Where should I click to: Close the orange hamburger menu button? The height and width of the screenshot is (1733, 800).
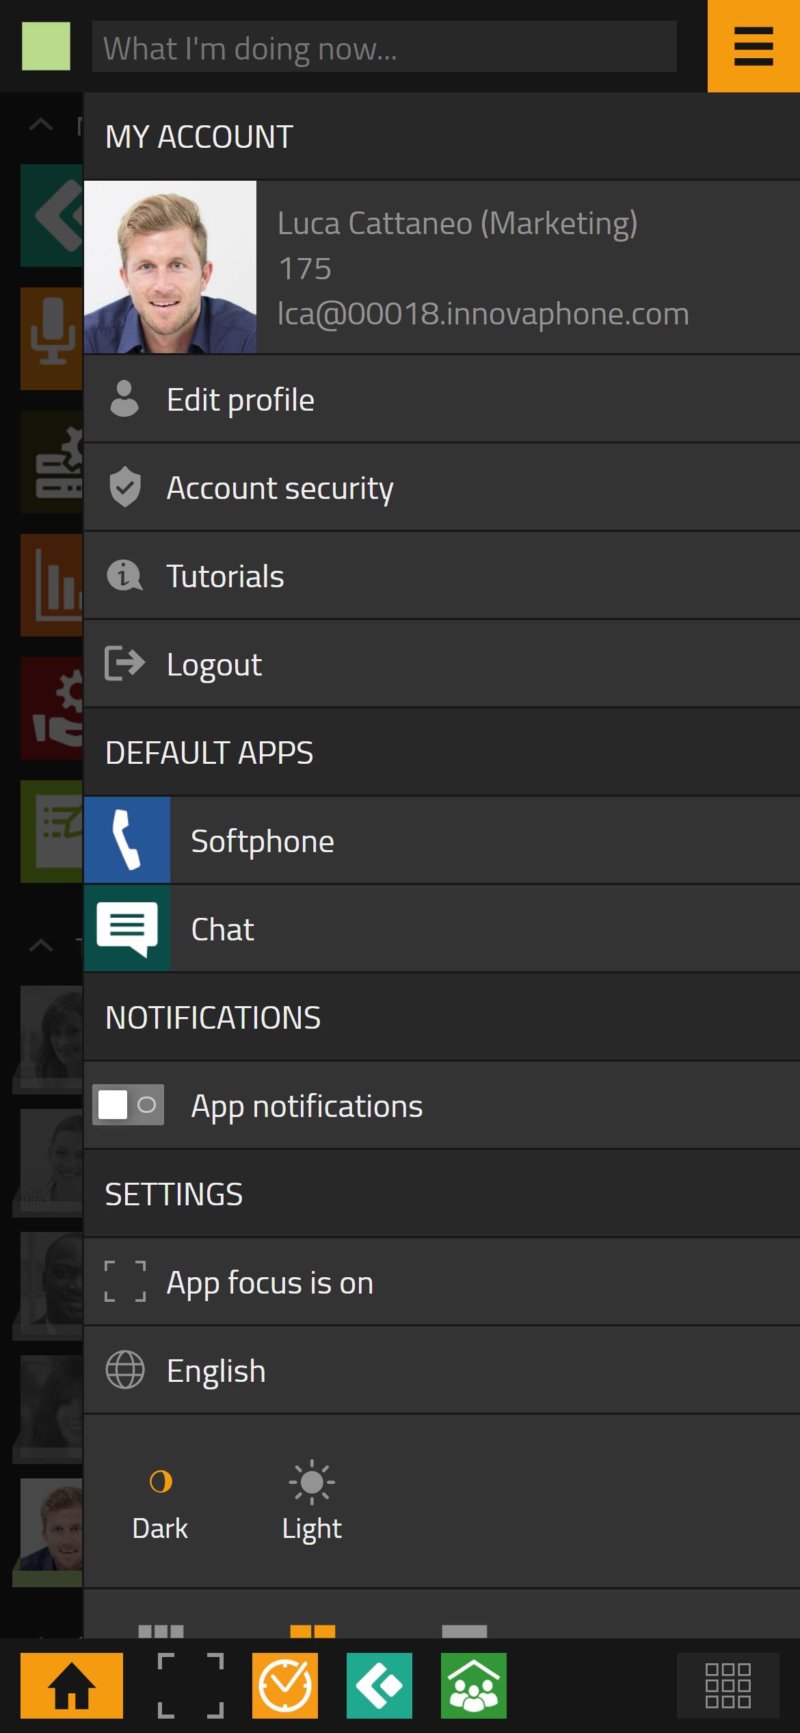click(x=754, y=47)
